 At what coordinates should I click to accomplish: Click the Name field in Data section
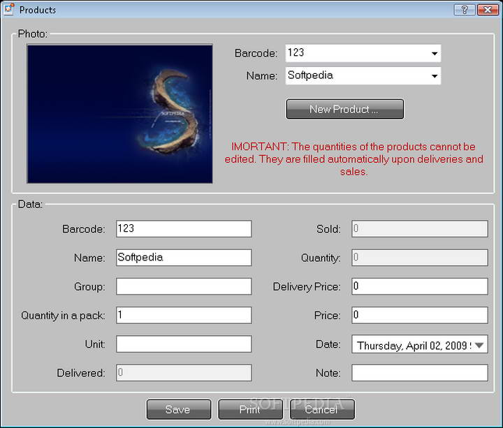click(x=184, y=258)
